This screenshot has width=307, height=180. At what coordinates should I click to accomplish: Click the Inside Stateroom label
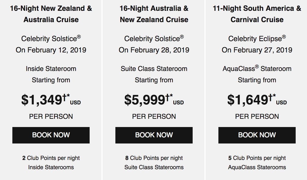click(x=51, y=69)
